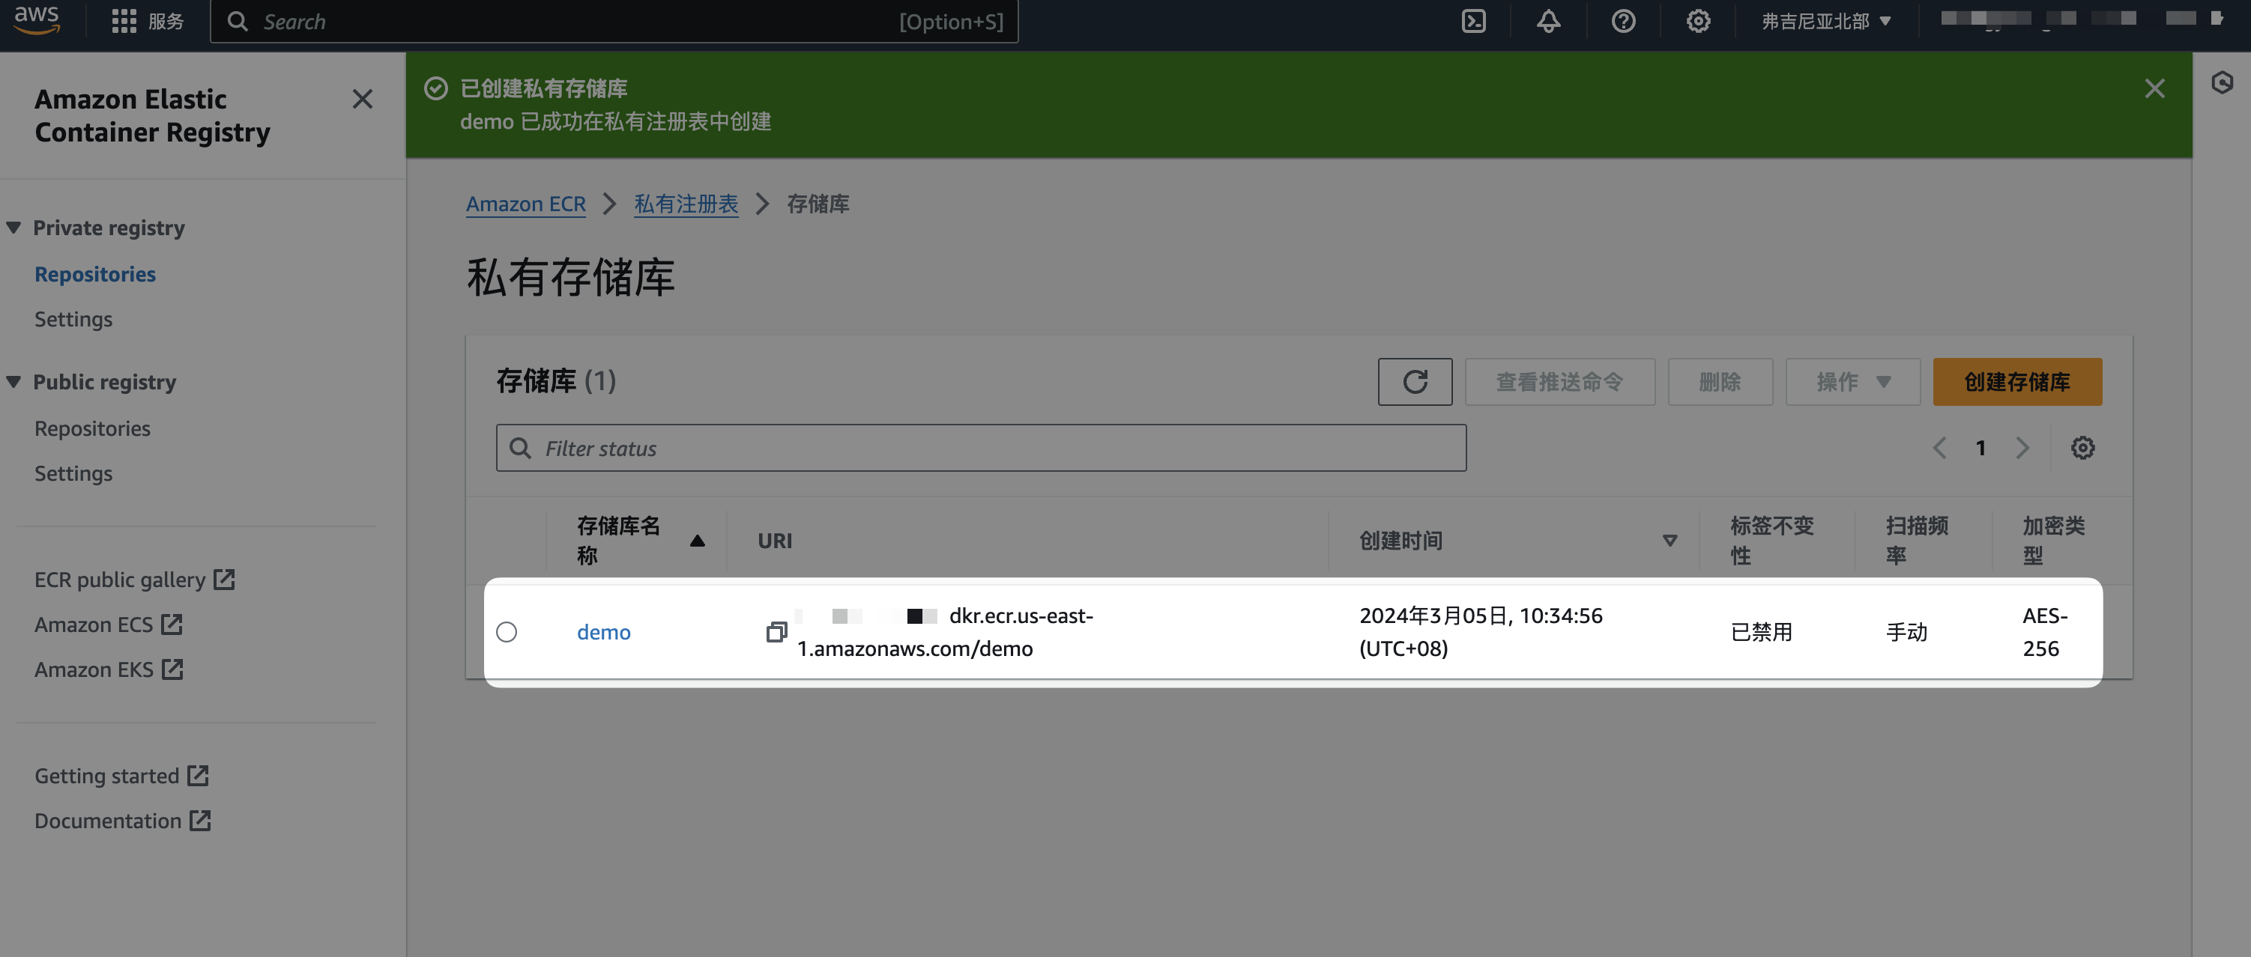Click the 已禁用 tag immutability cell

coord(1761,632)
